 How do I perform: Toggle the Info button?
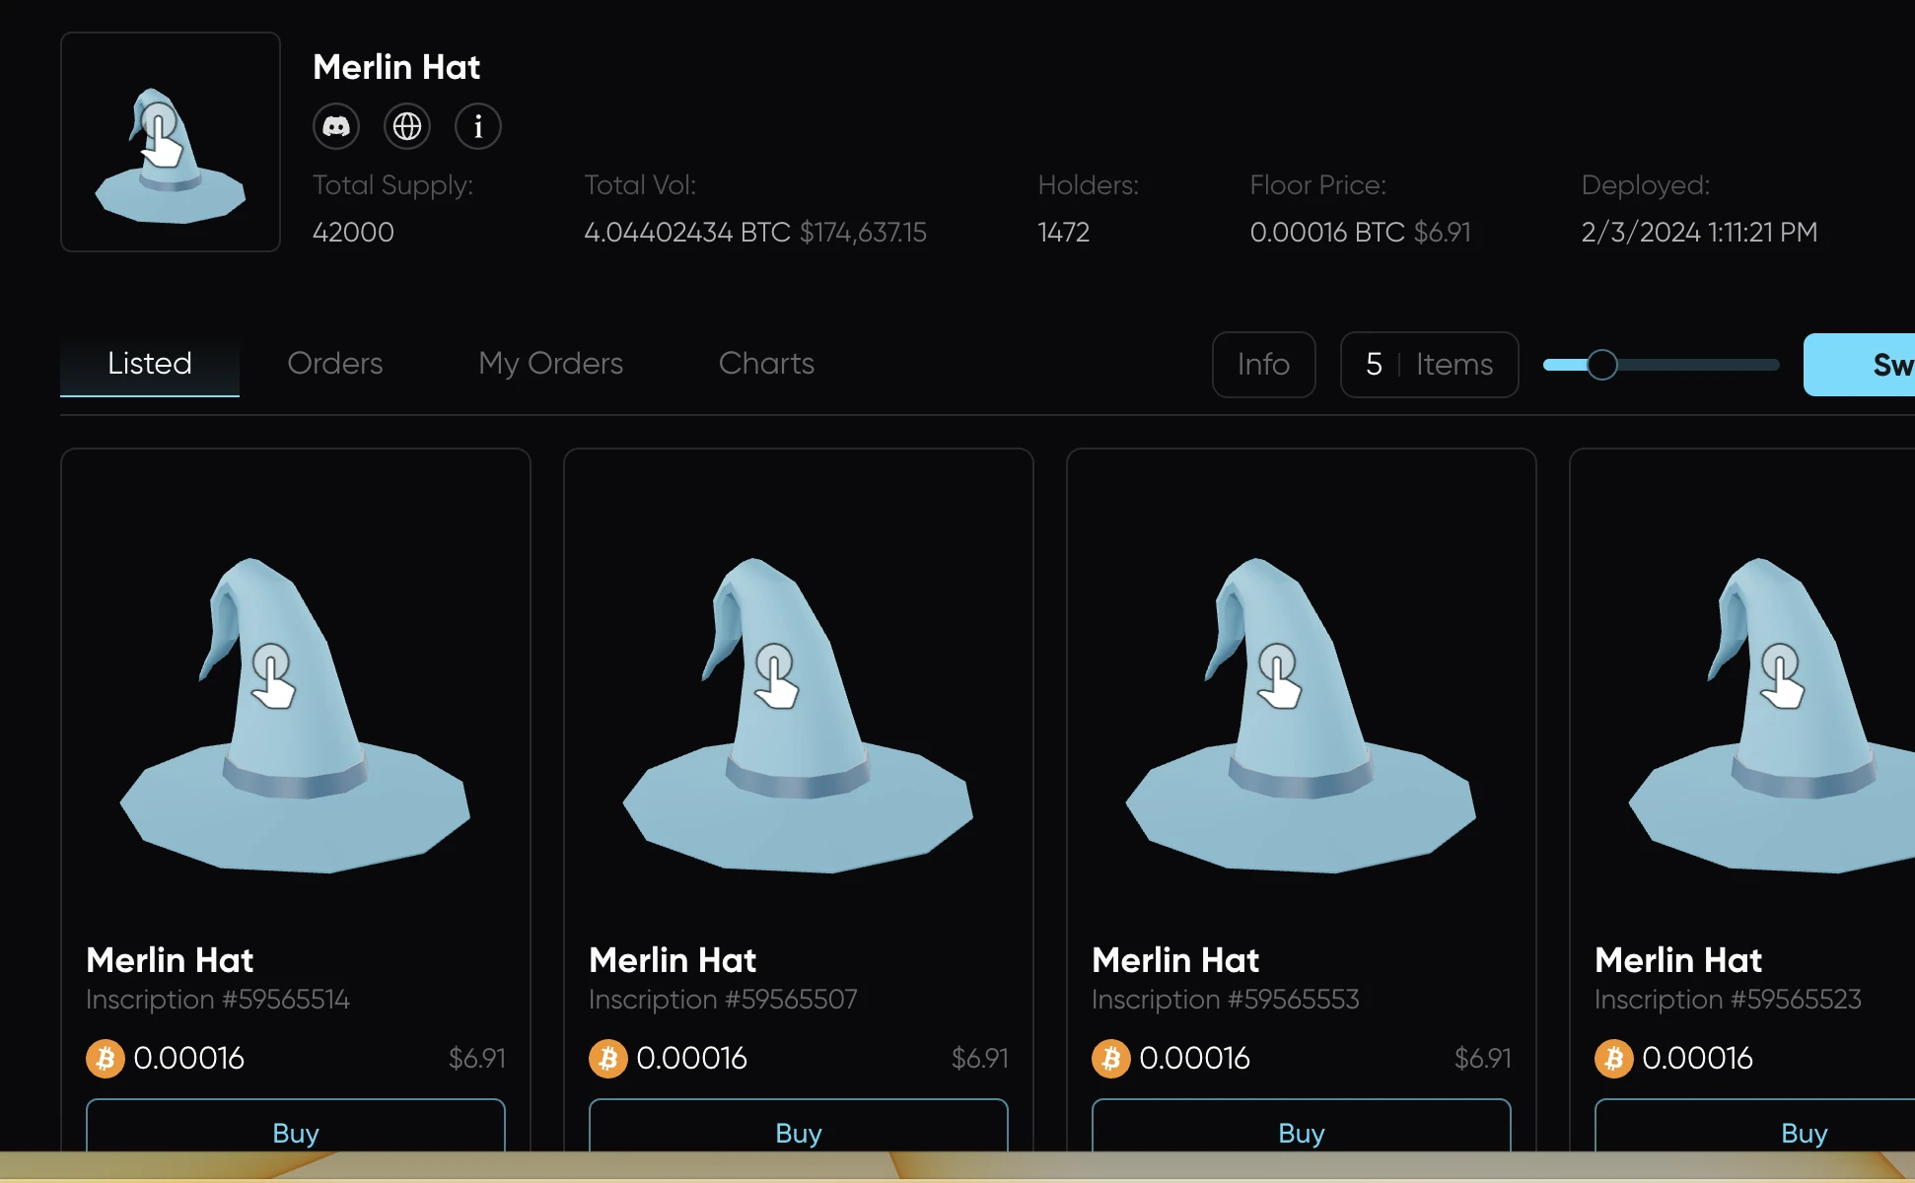tap(1263, 365)
